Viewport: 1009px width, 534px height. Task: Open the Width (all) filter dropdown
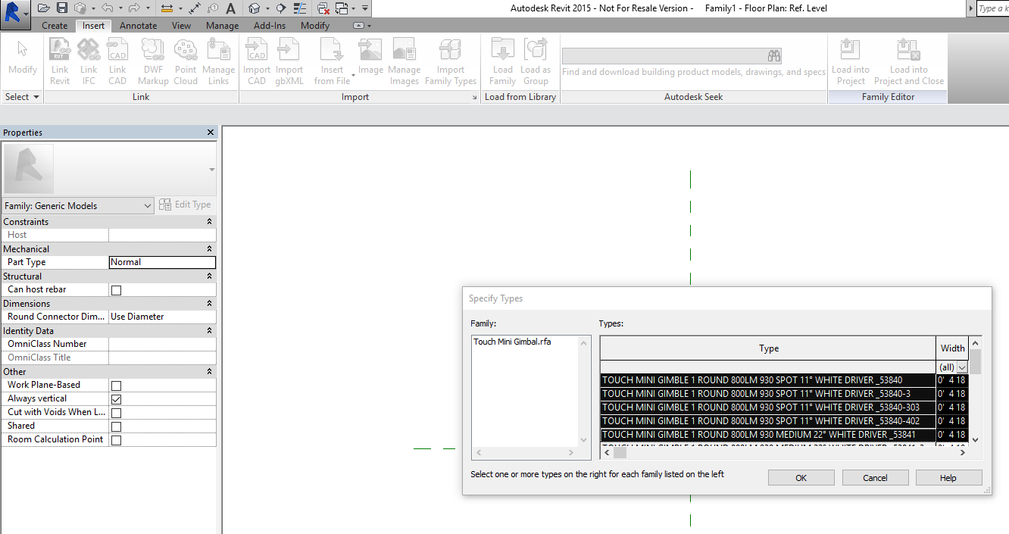click(x=962, y=367)
